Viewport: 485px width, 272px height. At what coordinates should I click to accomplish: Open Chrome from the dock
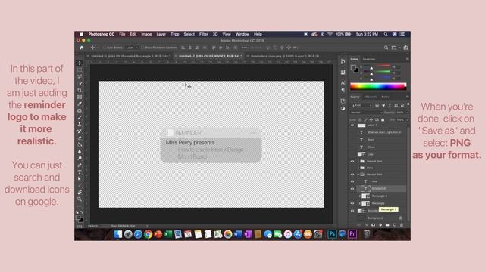pos(149,234)
